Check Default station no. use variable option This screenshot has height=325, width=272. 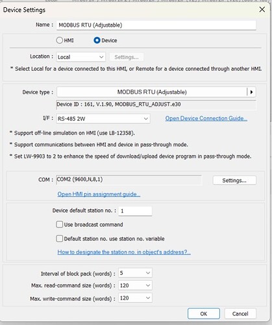point(60,239)
